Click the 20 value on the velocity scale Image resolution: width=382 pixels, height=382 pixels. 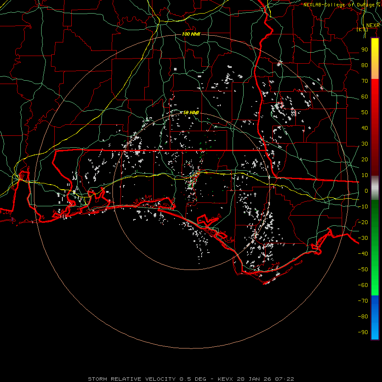pyautogui.click(x=365, y=159)
